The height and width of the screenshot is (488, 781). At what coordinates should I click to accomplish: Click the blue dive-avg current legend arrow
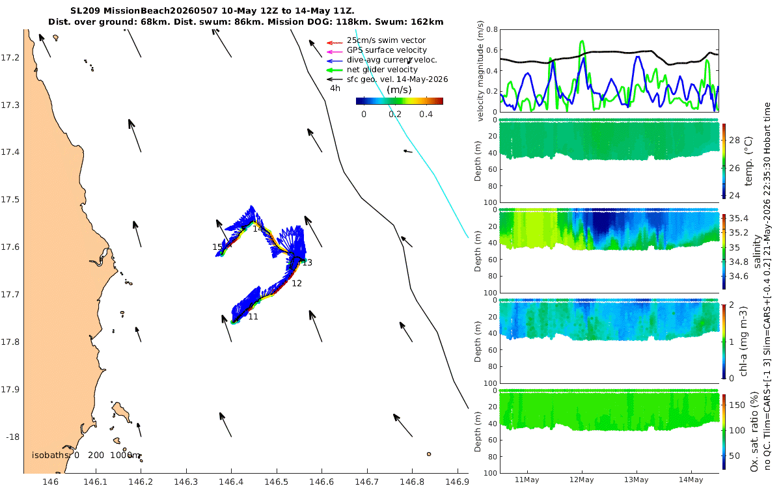pyautogui.click(x=333, y=61)
